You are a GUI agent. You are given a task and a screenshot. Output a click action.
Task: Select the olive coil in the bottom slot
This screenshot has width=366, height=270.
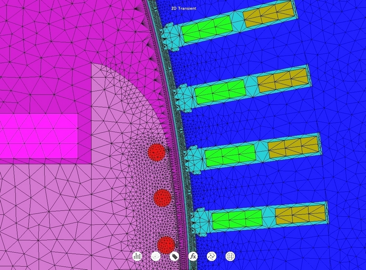300,213
